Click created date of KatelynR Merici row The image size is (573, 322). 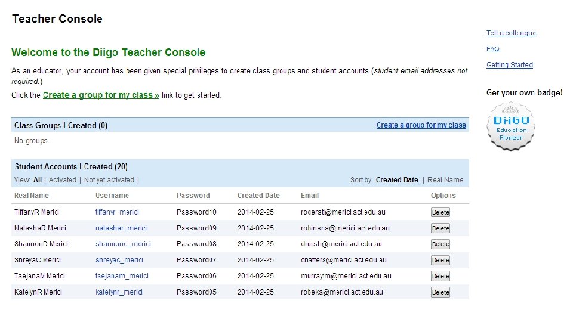pyautogui.click(x=255, y=292)
